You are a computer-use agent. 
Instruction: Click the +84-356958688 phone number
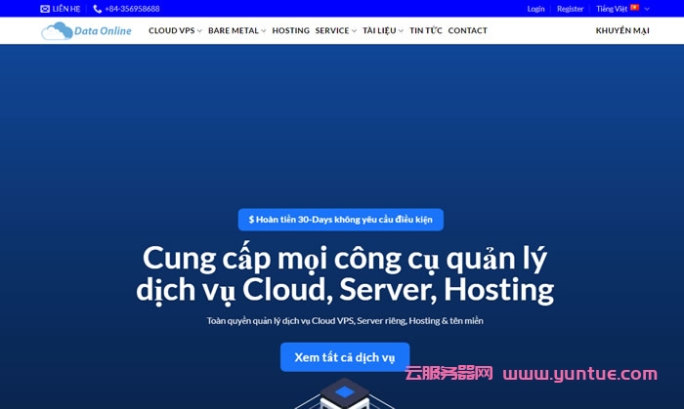coord(132,9)
